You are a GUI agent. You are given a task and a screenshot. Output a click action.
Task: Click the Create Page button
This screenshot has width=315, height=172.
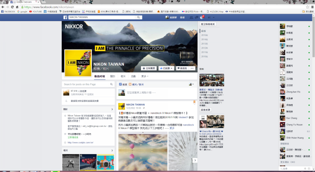pyautogui.click(x=208, y=24)
